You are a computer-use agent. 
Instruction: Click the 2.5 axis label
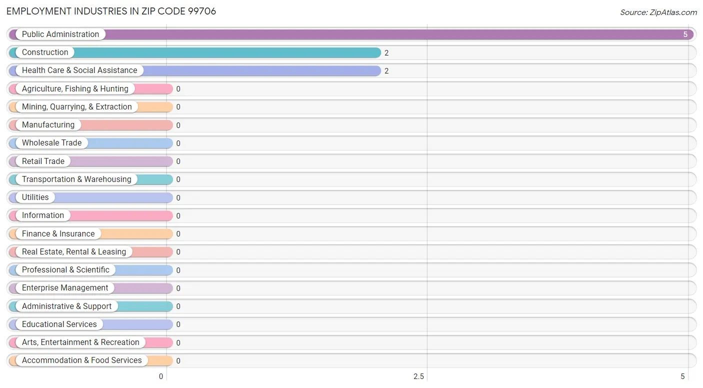click(x=418, y=376)
